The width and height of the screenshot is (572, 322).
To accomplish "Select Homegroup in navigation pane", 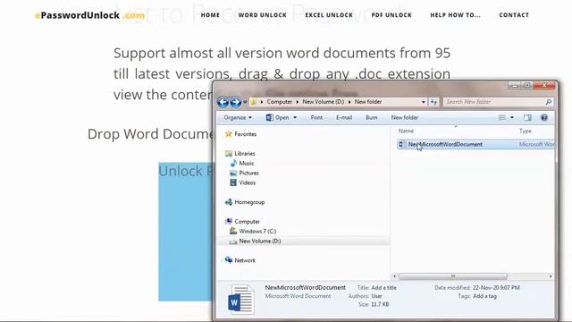I will pos(249,202).
